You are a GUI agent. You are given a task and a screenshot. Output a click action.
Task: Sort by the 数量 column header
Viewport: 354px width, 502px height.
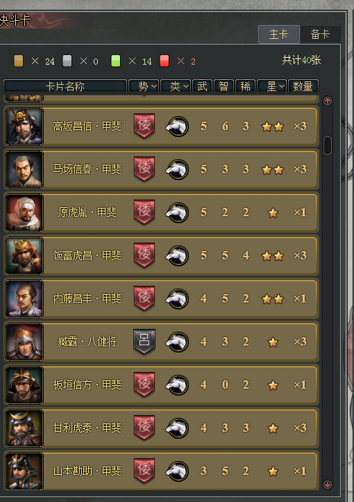[x=303, y=86]
